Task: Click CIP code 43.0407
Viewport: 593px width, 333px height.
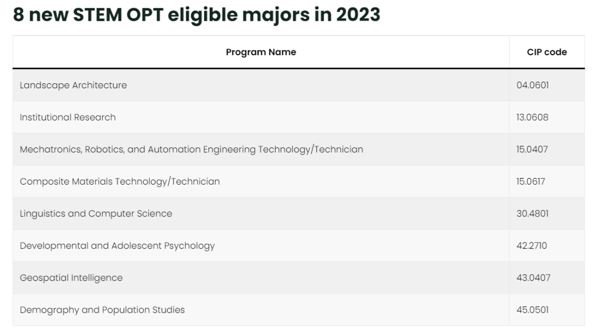Action: [533, 278]
